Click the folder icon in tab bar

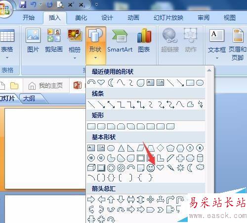(14, 86)
